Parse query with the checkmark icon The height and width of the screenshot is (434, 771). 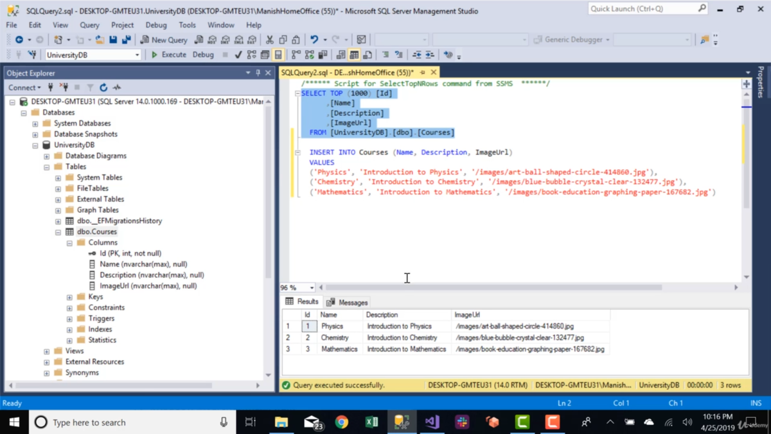tap(238, 55)
